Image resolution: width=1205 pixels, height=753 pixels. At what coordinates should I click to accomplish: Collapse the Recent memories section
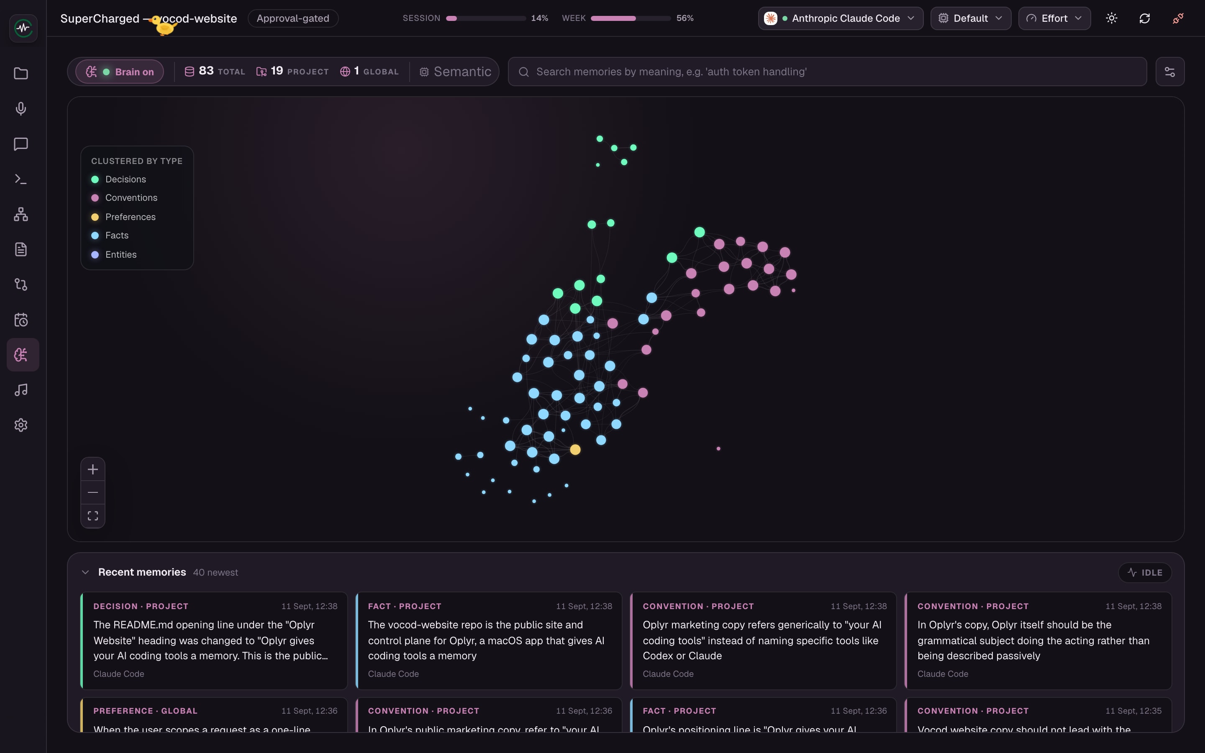(85, 572)
